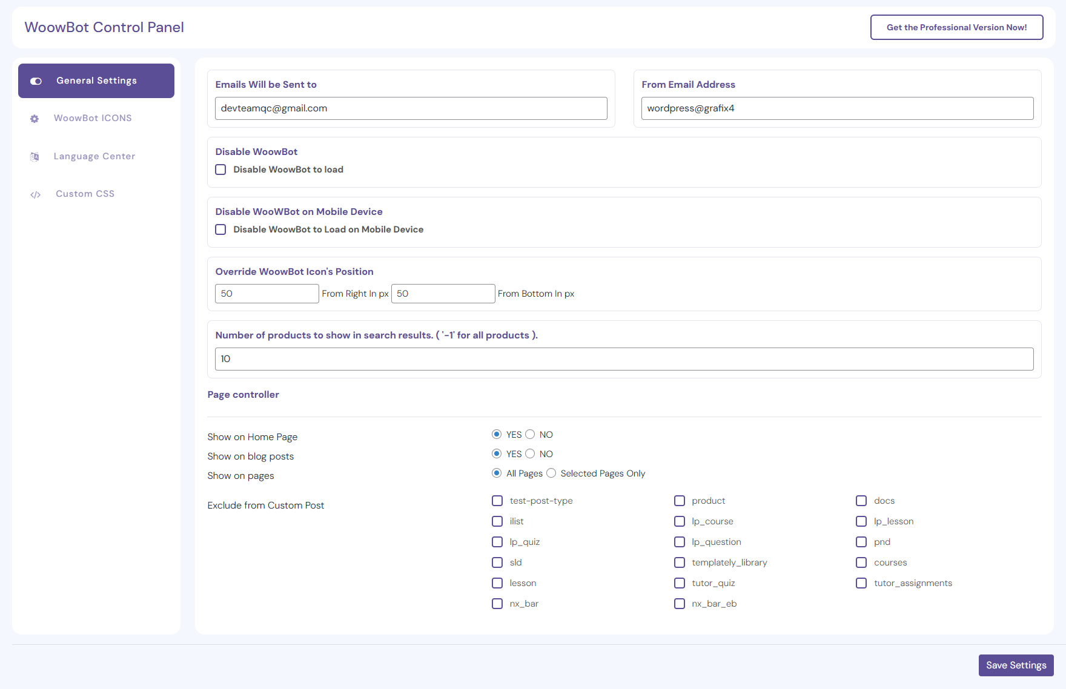The image size is (1066, 689).
Task: Enable Disable WoowBot to load checkbox
Action: coord(220,170)
